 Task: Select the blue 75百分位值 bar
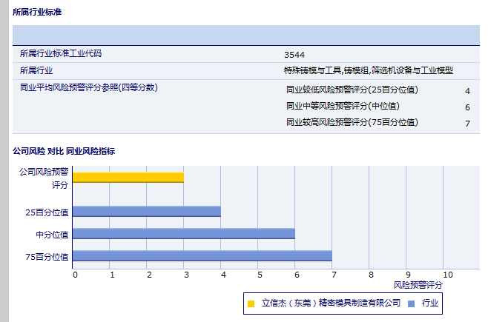(202, 256)
